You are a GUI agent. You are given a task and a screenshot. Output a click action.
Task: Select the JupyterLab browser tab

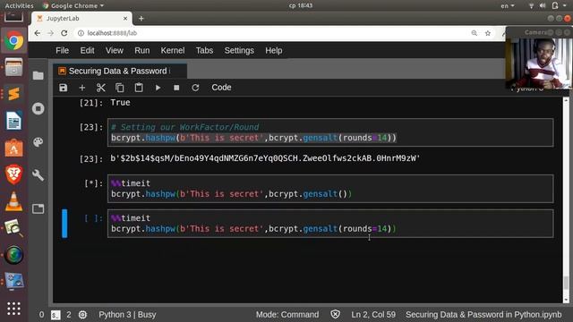[x=81, y=18]
